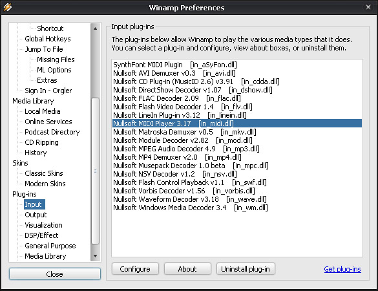The height and width of the screenshot is (291, 378).
Task: Click the sidebar scroll up arrow
Action: (x=95, y=28)
